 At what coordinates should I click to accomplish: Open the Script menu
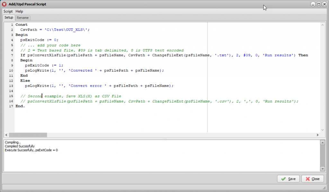[8, 11]
